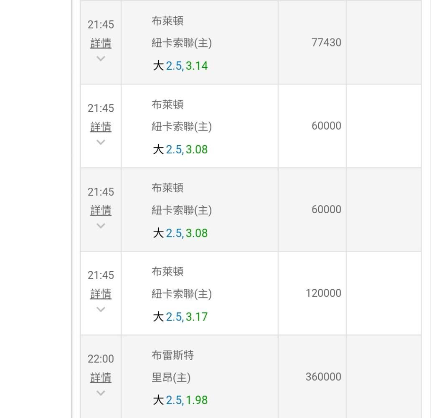Click 21:45 time in the 120000 row
This screenshot has height=418, width=444.
point(101,275)
